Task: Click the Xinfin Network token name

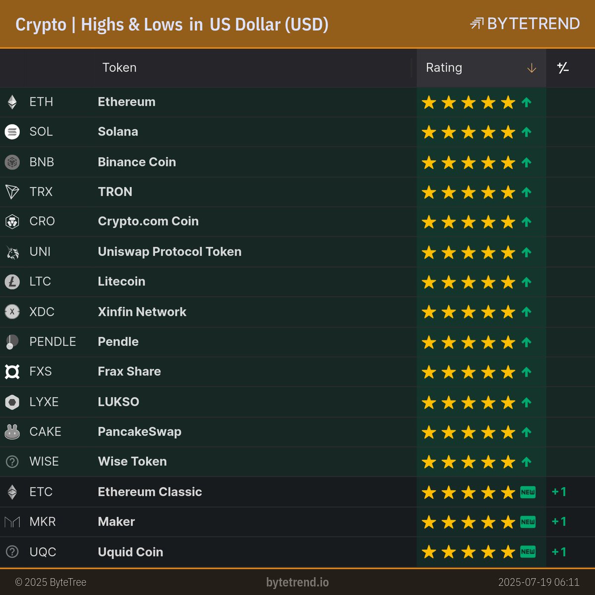Action: [142, 312]
